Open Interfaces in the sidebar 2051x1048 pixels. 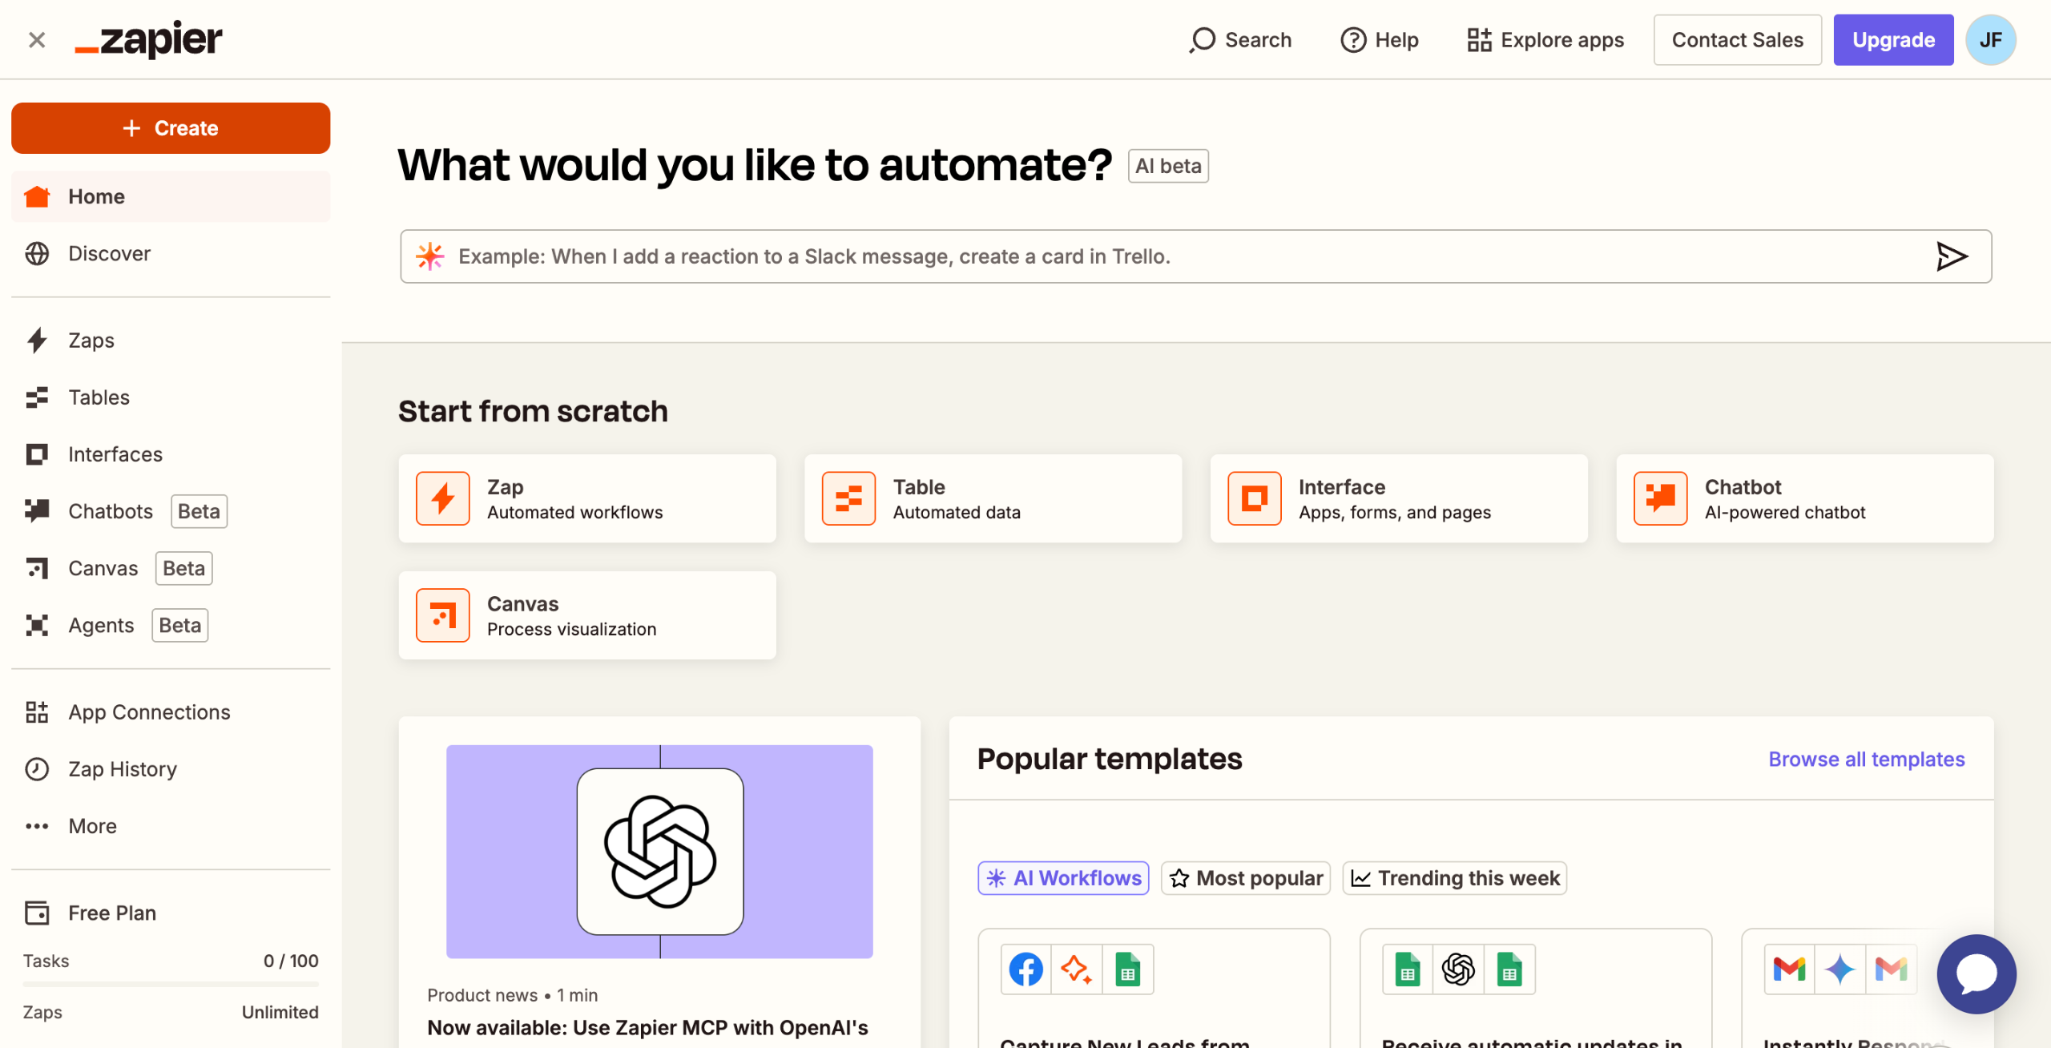(x=171, y=453)
